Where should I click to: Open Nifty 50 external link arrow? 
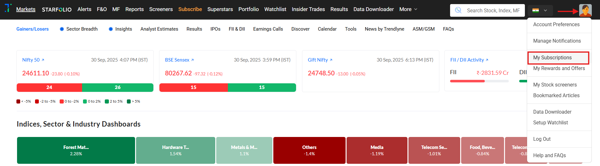pos(43,60)
